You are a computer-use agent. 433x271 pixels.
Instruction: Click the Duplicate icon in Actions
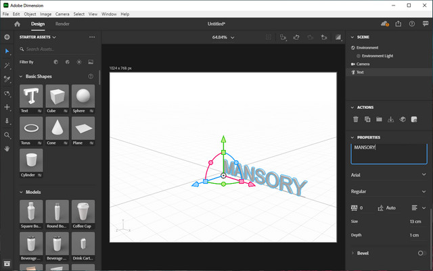pyautogui.click(x=367, y=120)
